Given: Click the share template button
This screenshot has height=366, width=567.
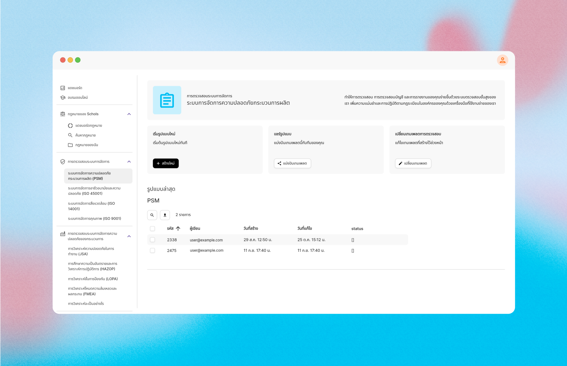Looking at the screenshot, I should click(292, 163).
